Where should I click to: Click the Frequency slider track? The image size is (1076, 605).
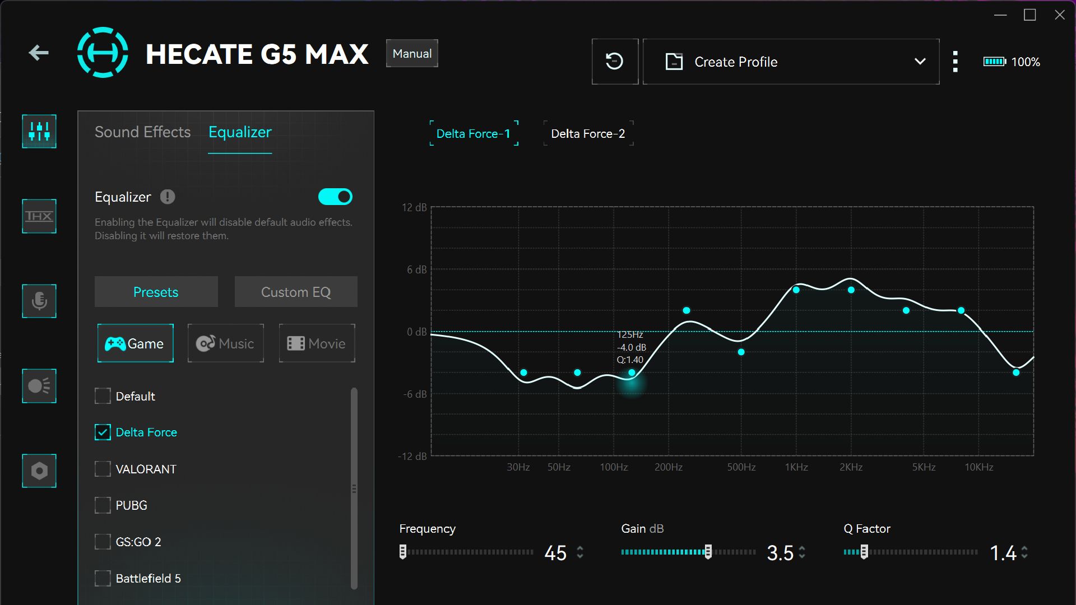(x=467, y=552)
